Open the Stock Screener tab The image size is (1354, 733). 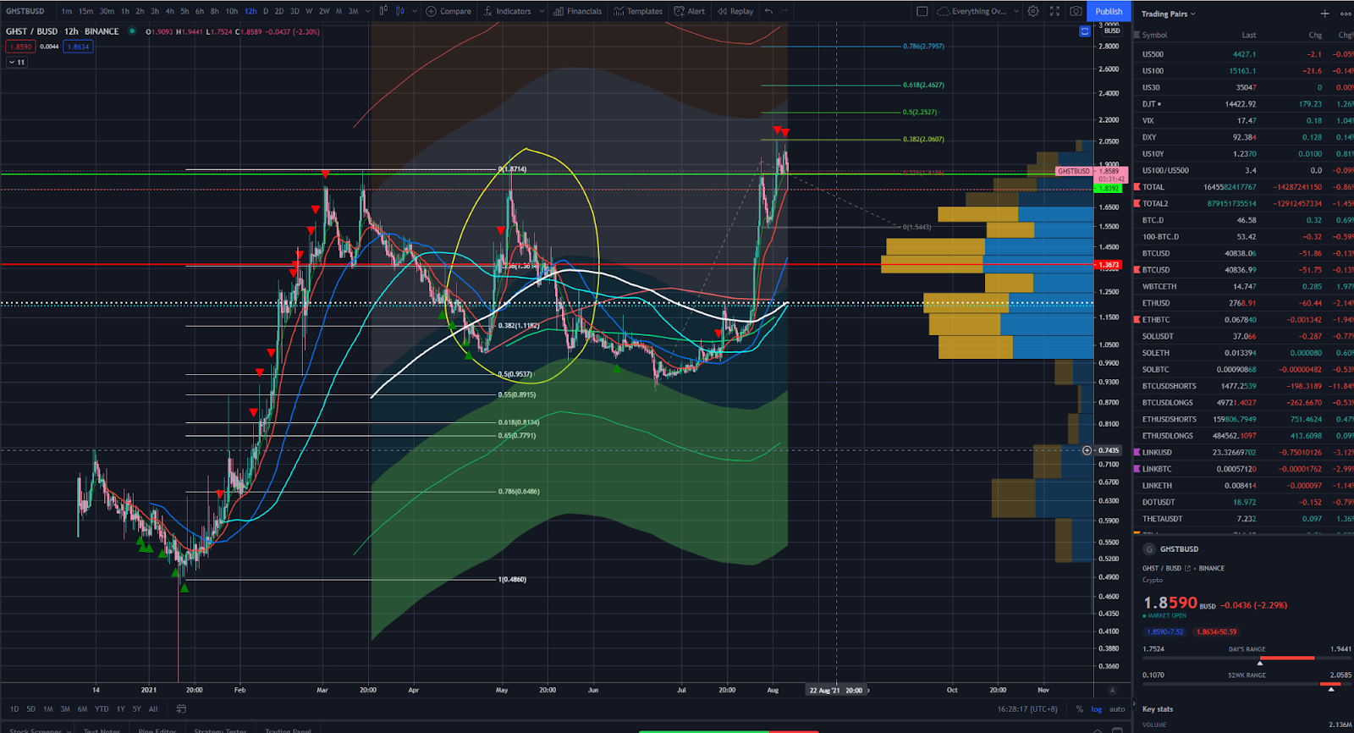click(34, 729)
